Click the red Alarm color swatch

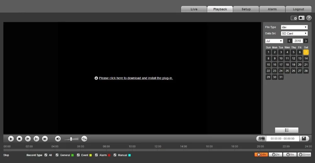coord(109,155)
